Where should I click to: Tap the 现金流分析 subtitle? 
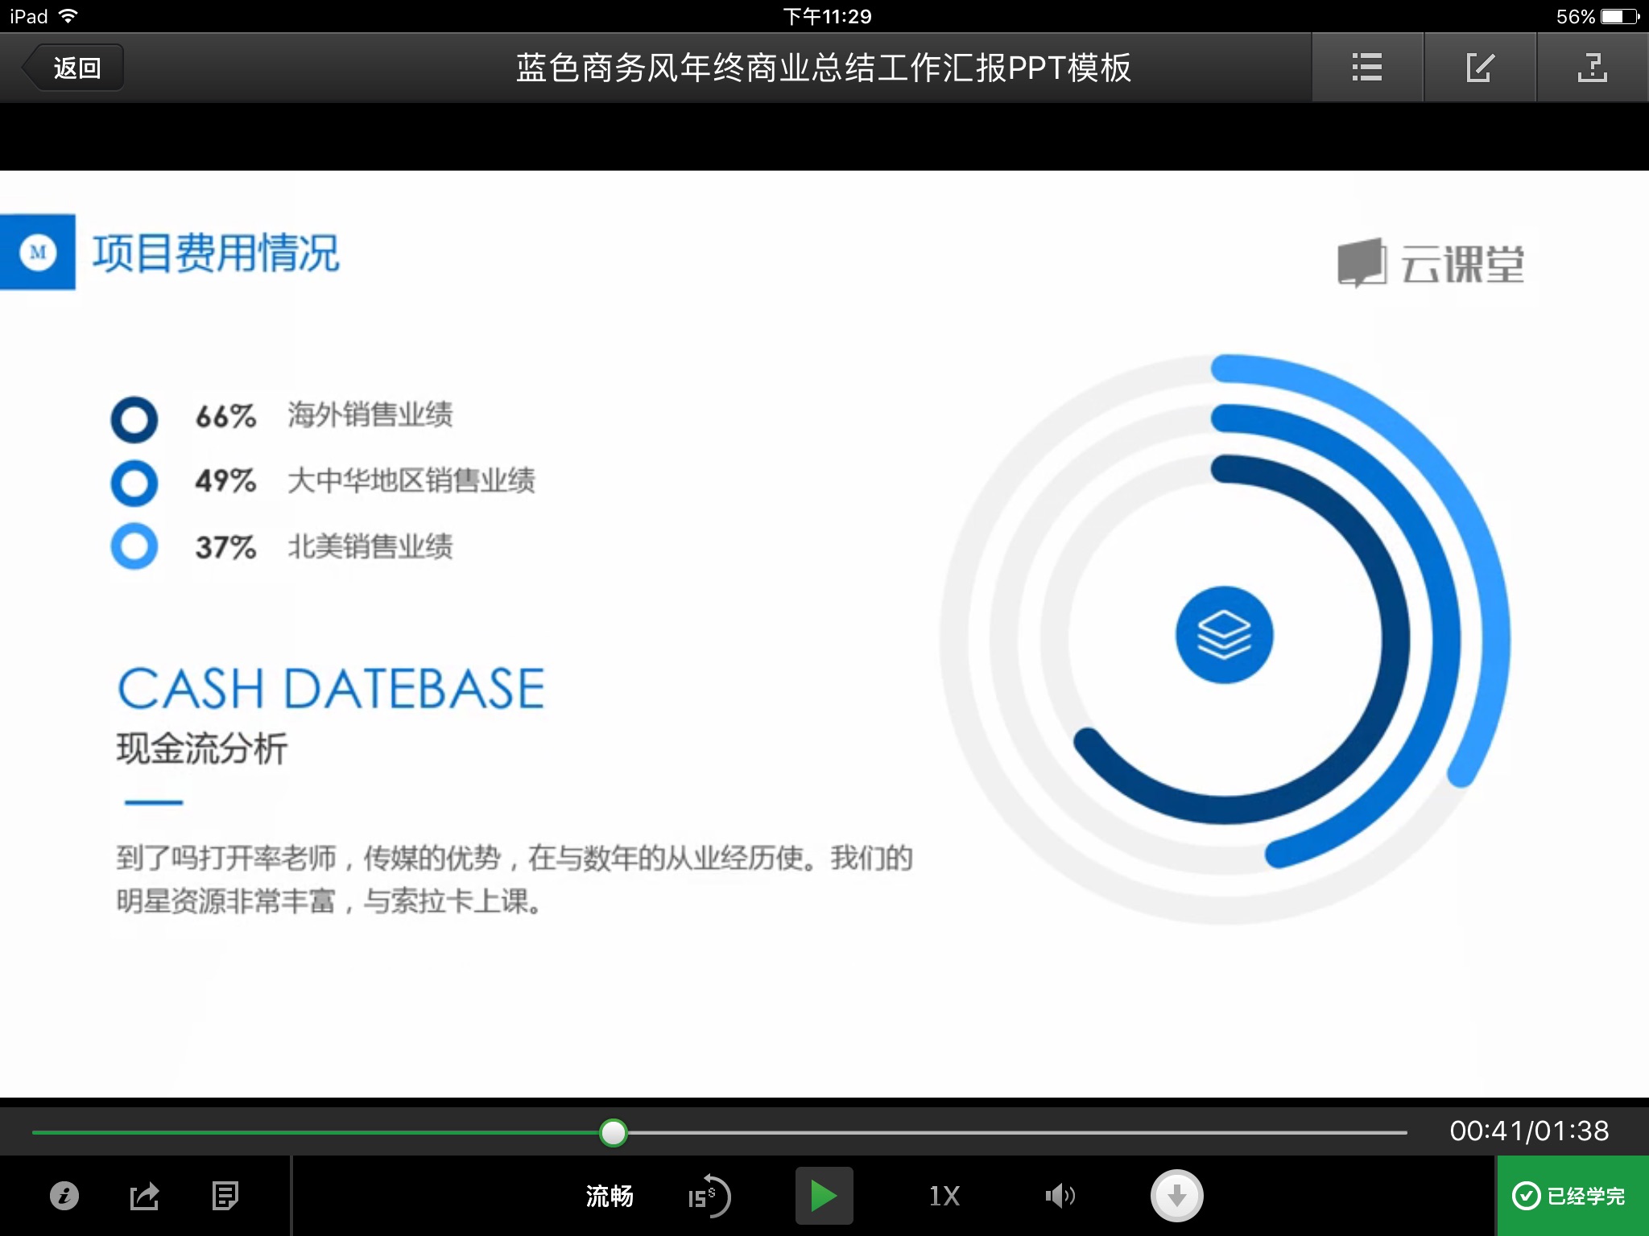coord(201,748)
